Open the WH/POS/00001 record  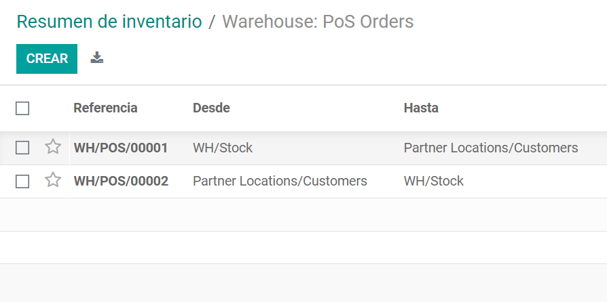coord(121,148)
